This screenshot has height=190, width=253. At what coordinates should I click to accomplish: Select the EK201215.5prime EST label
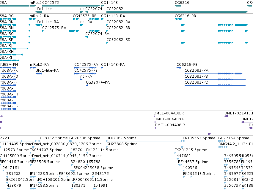click(191, 150)
